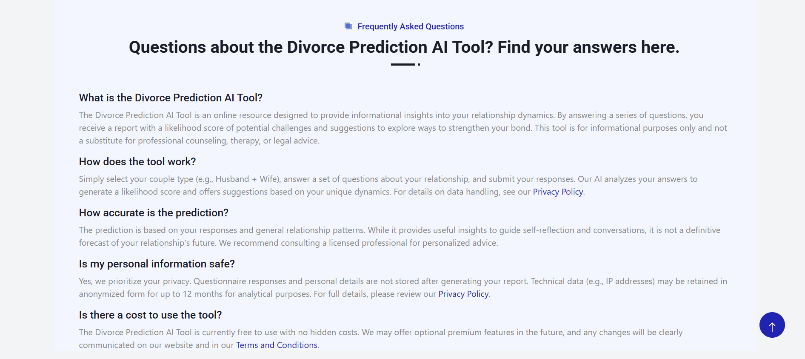Open the Terms and Conditions link
This screenshot has width=805, height=359.
(x=277, y=345)
